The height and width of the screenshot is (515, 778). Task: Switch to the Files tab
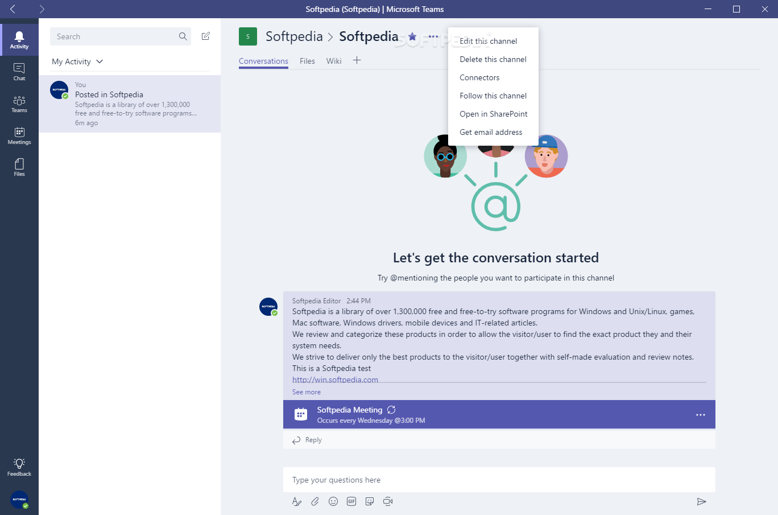307,61
